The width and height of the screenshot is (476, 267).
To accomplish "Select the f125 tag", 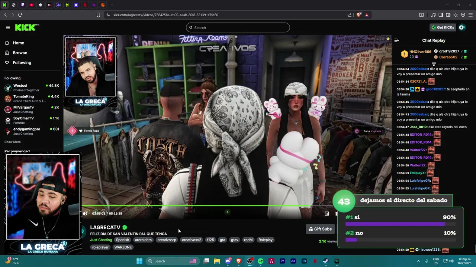I will pyautogui.click(x=210, y=240).
